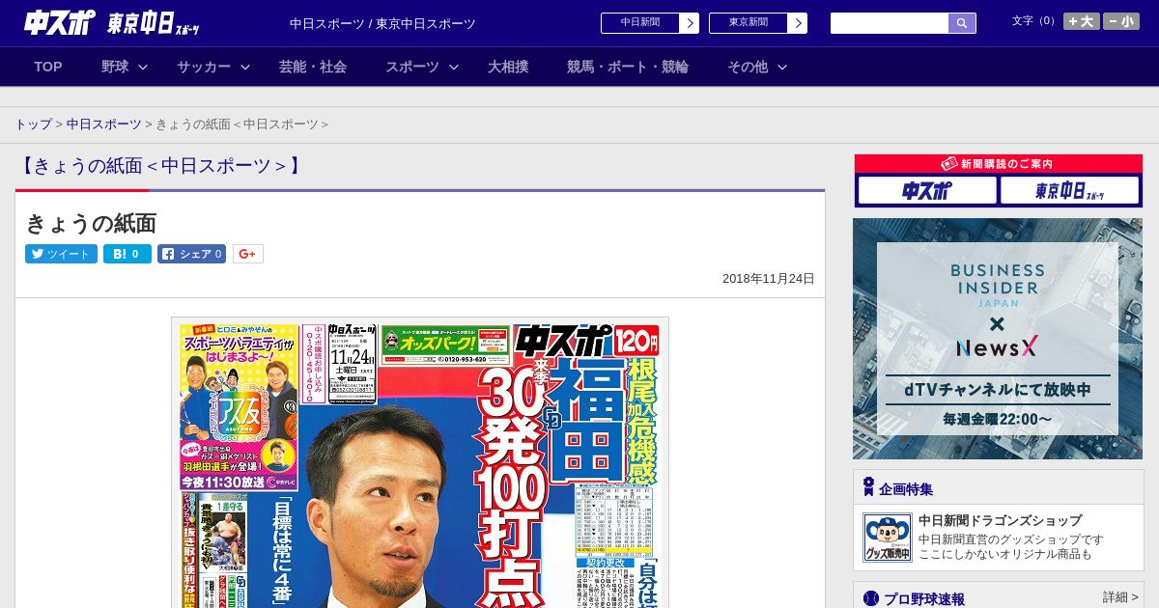Open the newspaper front page image
Image resolution: width=1159 pixels, height=608 pixels.
(420, 463)
